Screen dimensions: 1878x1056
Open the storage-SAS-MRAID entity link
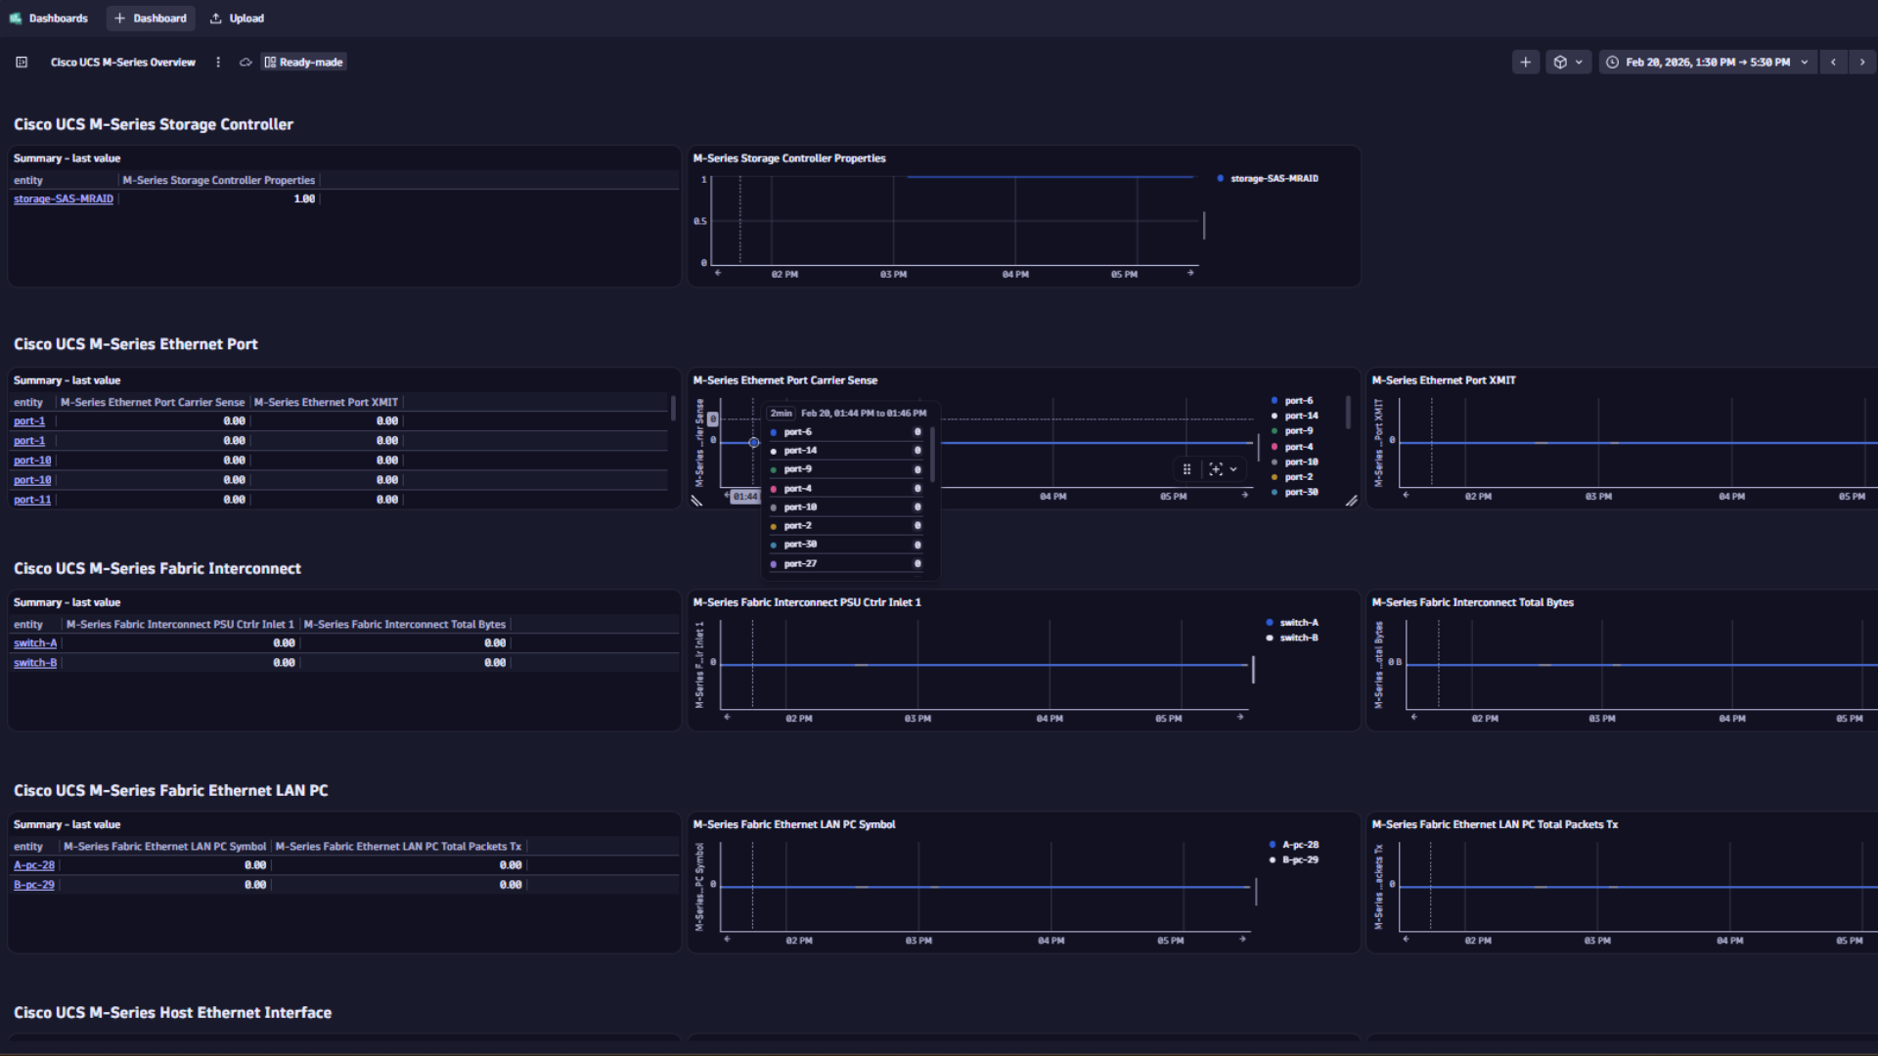click(63, 198)
